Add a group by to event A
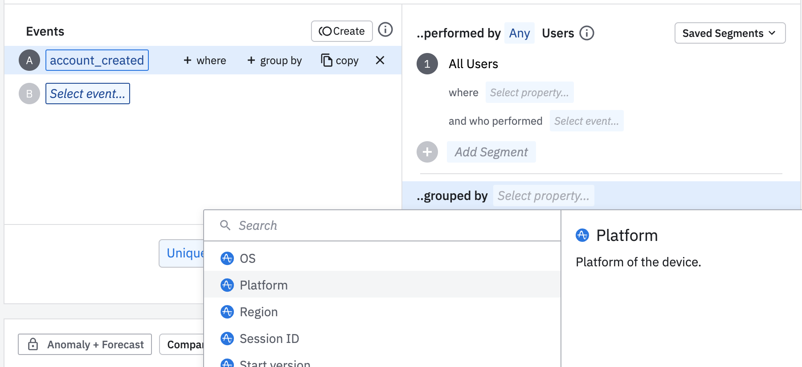Screen dimensions: 802x367 click(274, 60)
